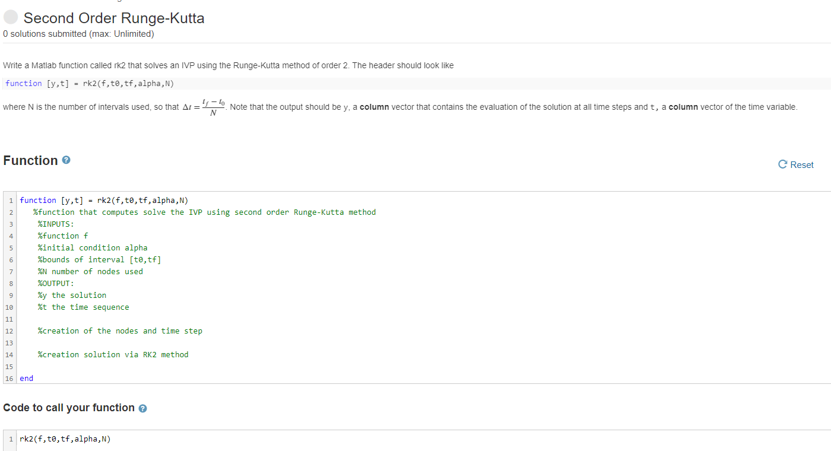831x451 pixels.
Task: Click the example function header code box
Action: [x=417, y=83]
